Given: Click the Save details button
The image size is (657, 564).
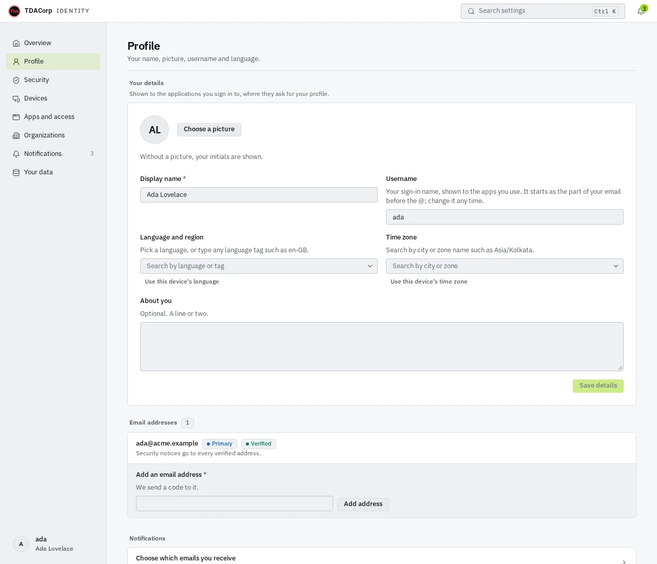Looking at the screenshot, I should 598,386.
